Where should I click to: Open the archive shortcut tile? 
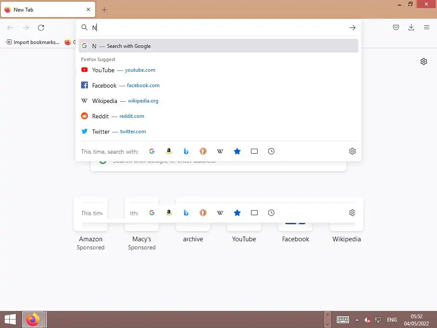pos(193,220)
